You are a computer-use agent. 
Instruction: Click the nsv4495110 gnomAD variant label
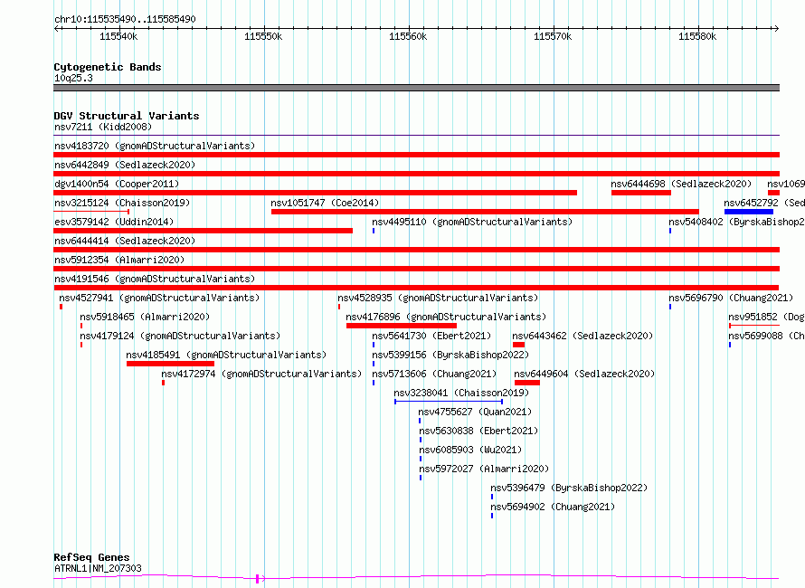(x=472, y=222)
